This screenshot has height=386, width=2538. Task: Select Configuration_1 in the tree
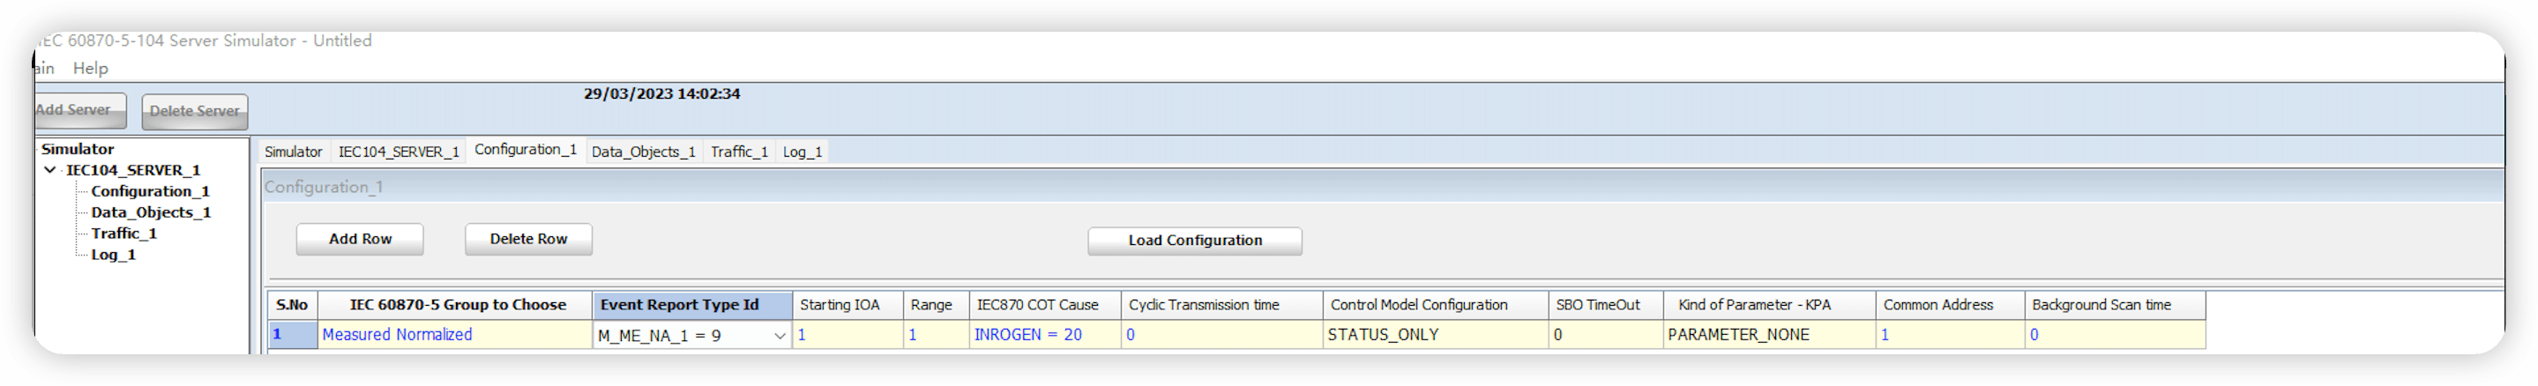tap(150, 191)
